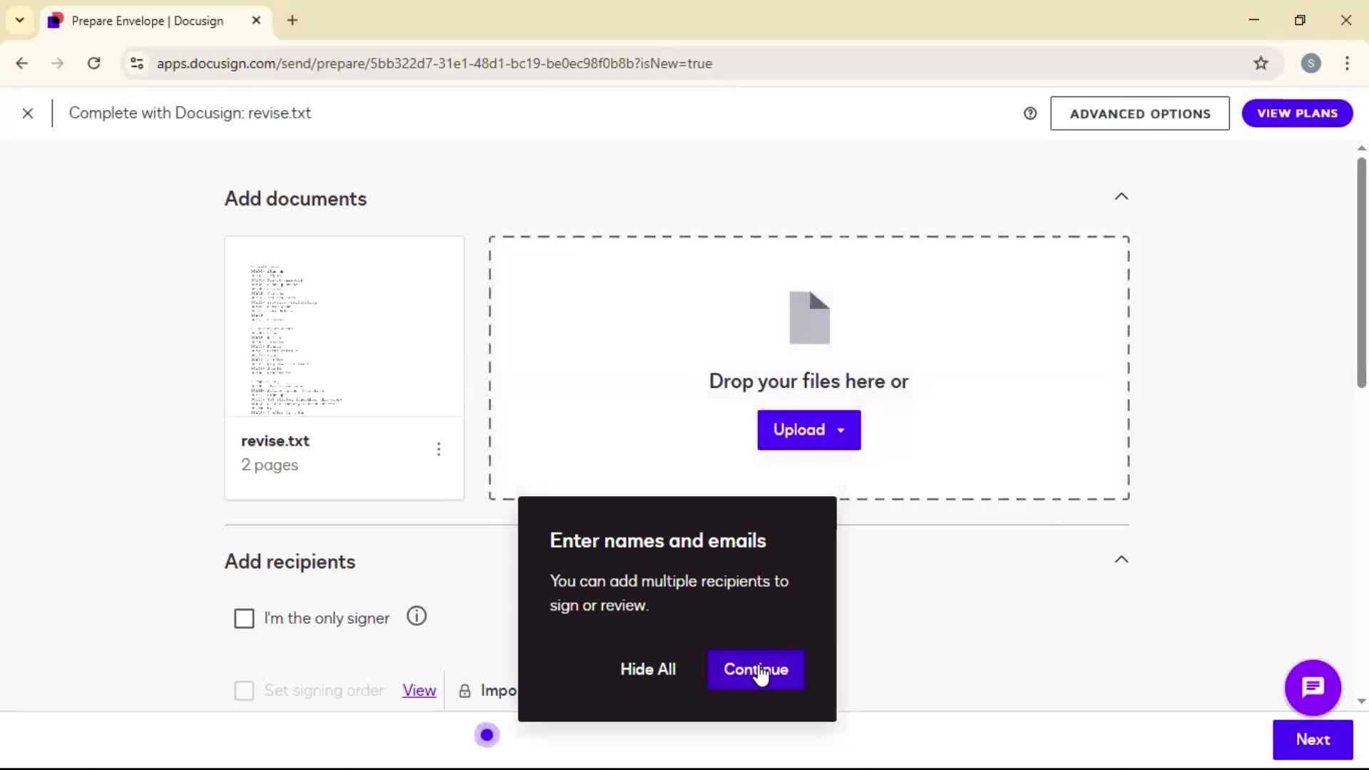Click 'Complete with Docusign: revise.txt' title
1369x770 pixels.
190,113
